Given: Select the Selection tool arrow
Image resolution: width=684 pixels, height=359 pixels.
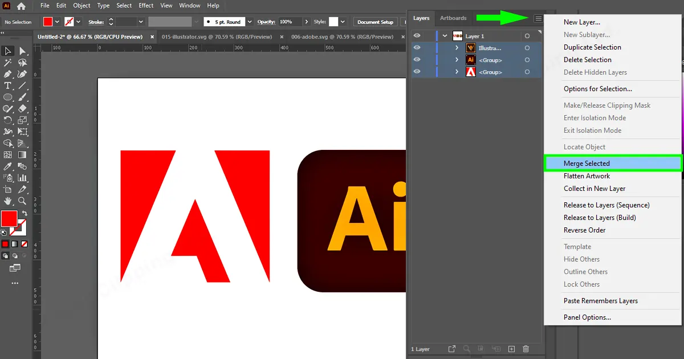Looking at the screenshot, I should [x=8, y=52].
